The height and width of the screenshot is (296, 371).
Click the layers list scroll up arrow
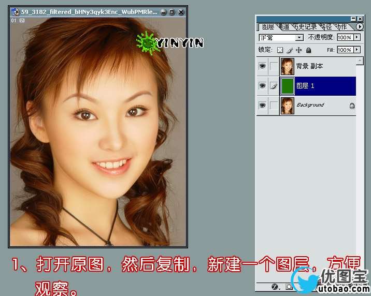coord(360,61)
